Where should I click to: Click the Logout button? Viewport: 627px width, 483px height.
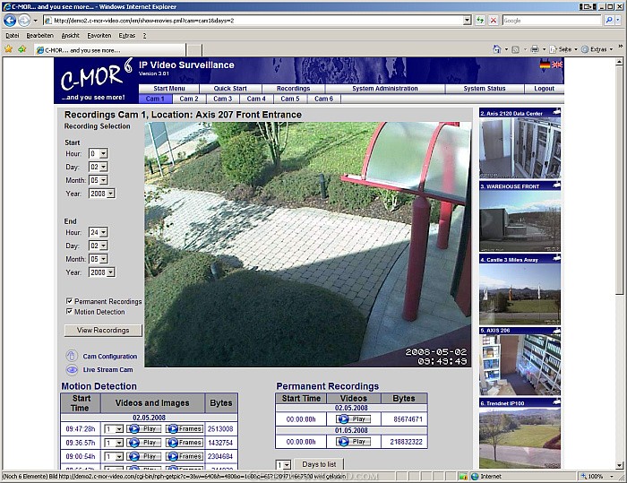tap(545, 89)
